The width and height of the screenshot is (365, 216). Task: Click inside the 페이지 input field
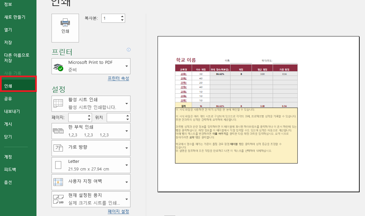coord(78,117)
